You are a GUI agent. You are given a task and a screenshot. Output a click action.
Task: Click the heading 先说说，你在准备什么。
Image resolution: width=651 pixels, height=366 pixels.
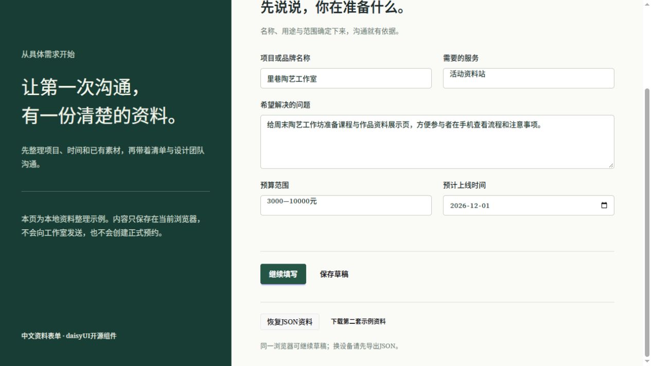pyautogui.click(x=334, y=8)
